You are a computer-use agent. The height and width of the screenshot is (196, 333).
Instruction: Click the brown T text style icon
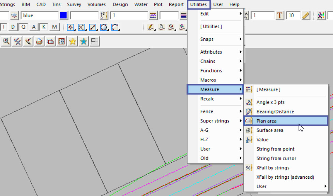tap(280, 16)
